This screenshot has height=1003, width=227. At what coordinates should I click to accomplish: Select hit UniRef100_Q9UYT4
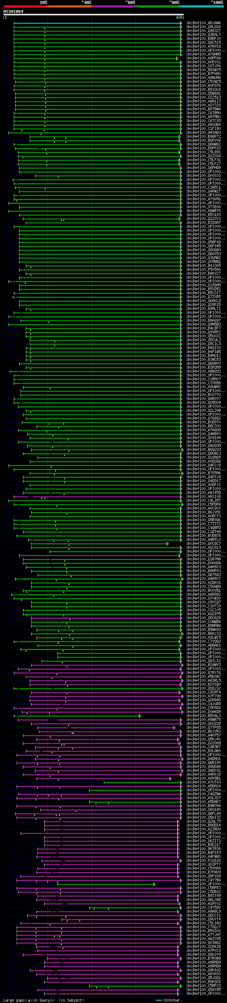[x=203, y=919]
